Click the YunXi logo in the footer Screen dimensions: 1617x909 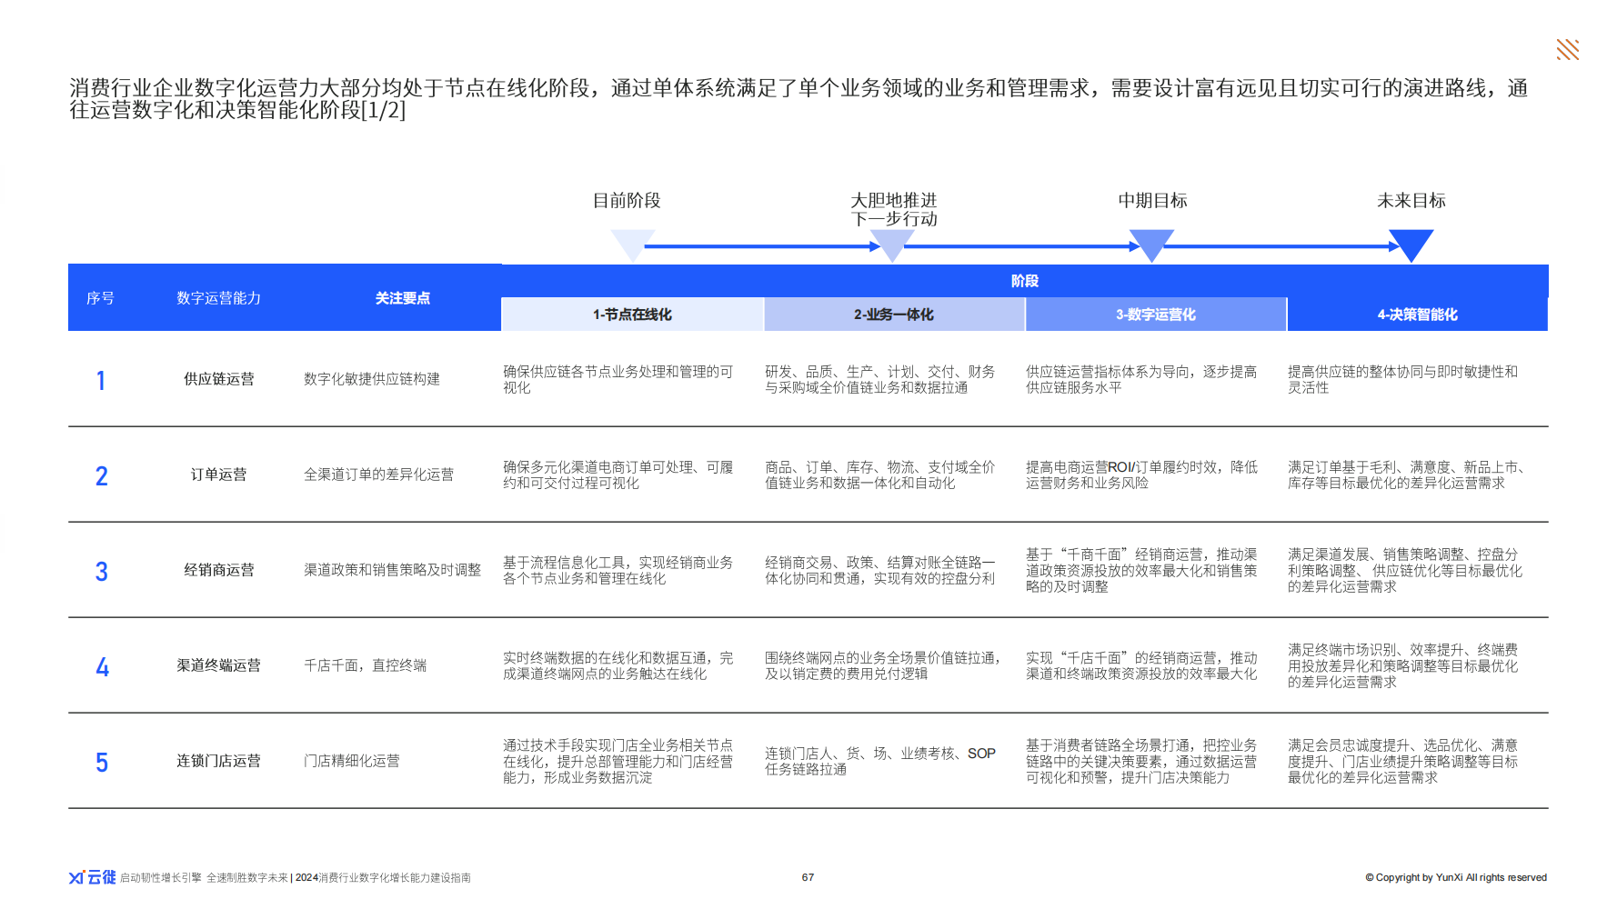[x=92, y=877]
